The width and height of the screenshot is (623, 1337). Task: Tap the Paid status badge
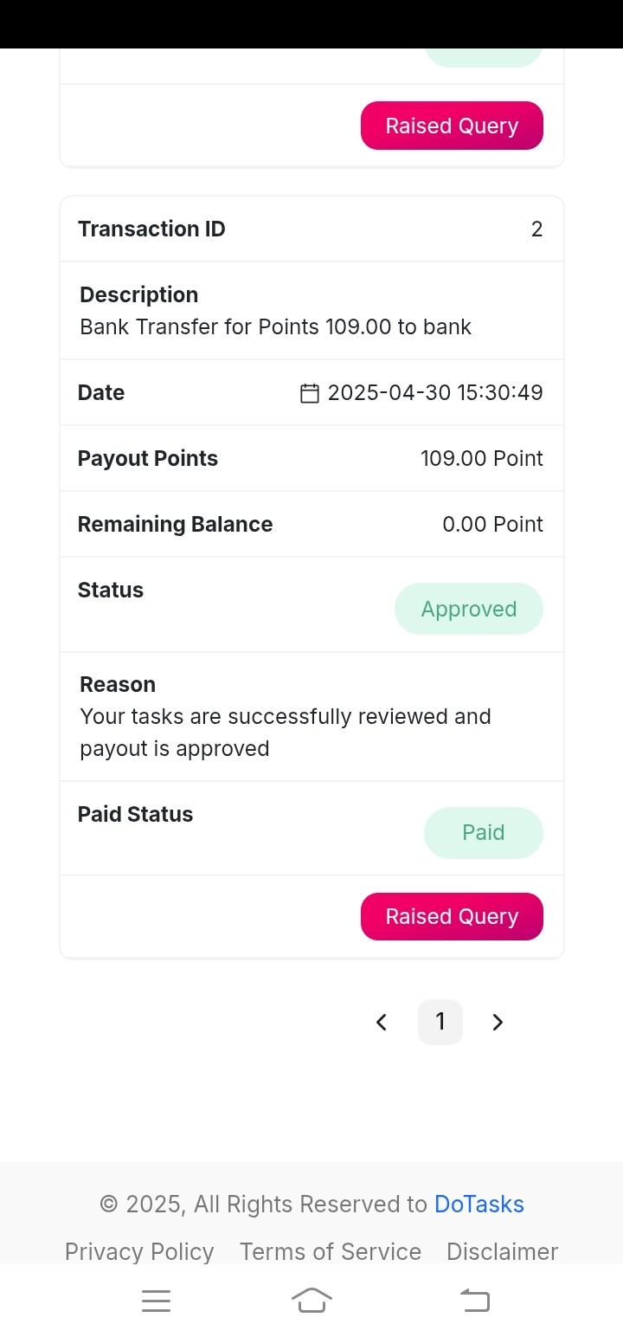pyautogui.click(x=484, y=833)
